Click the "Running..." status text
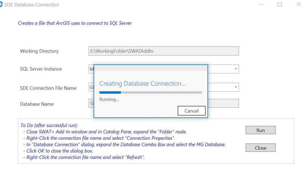307x173 pixels. tap(109, 99)
